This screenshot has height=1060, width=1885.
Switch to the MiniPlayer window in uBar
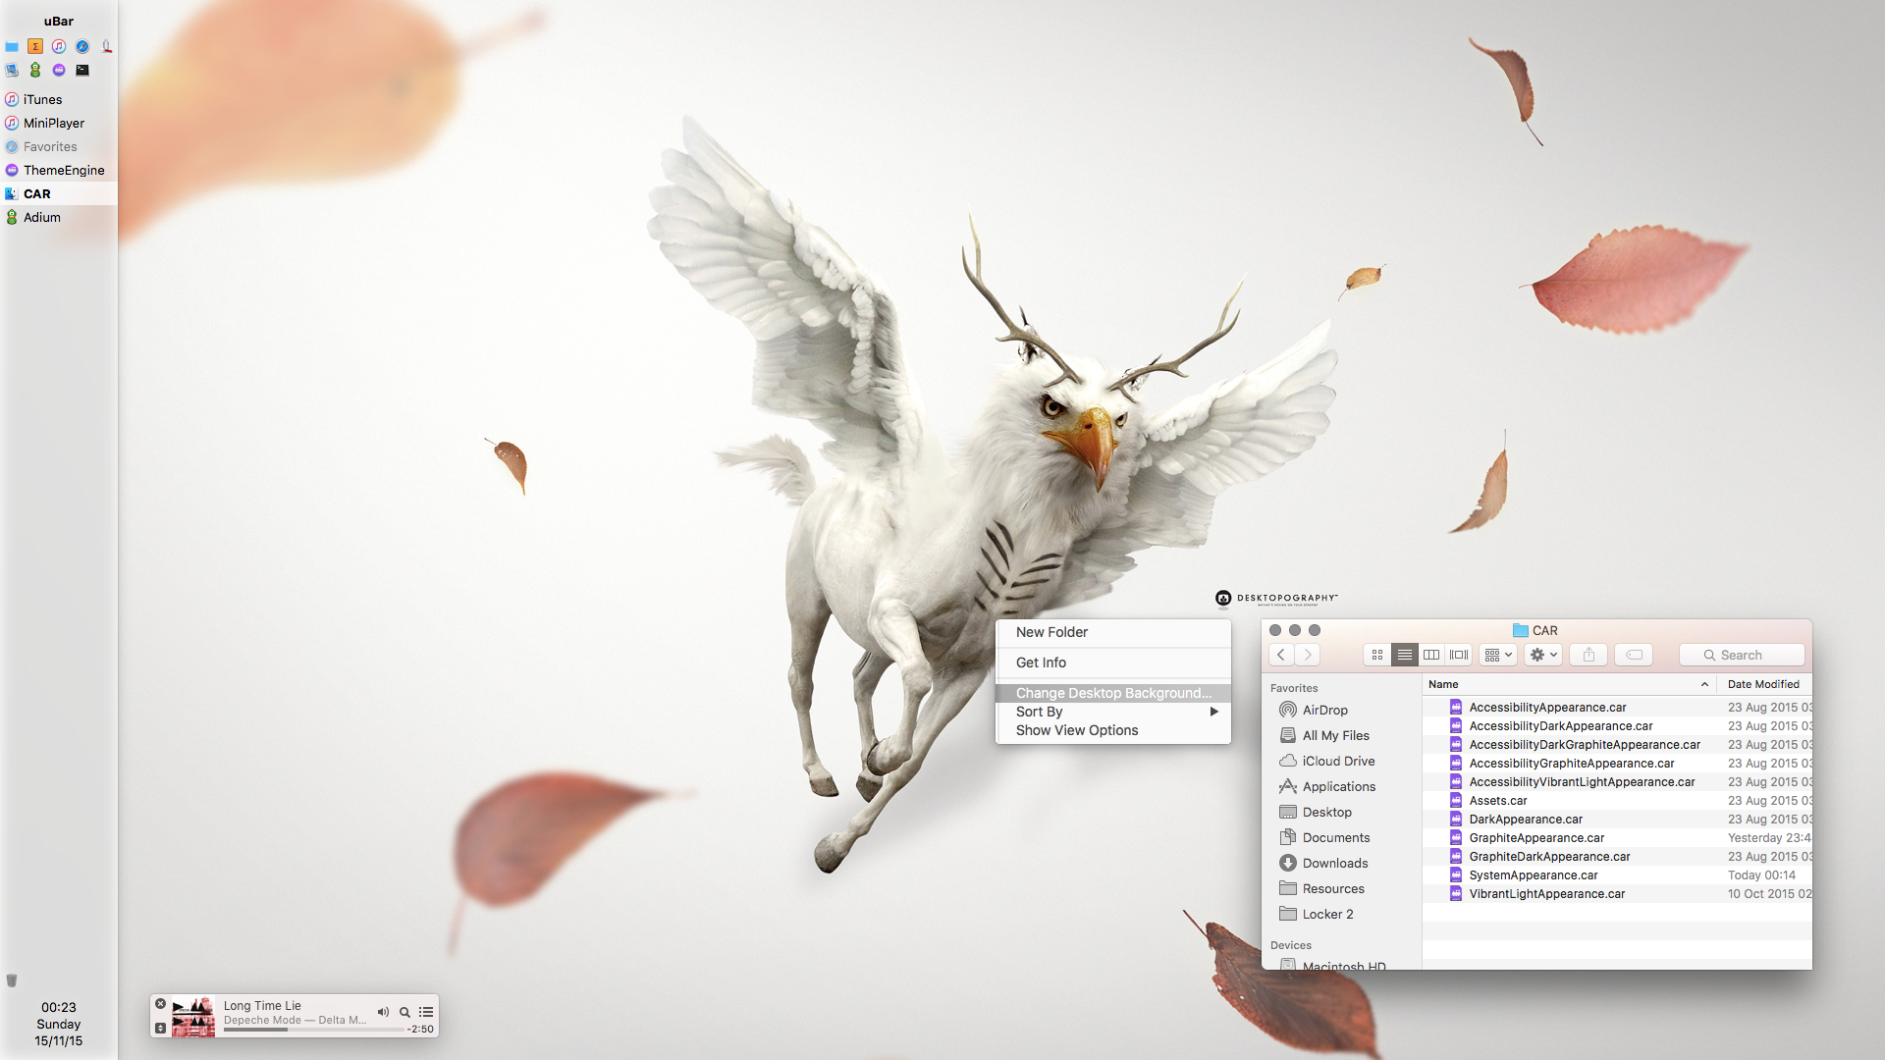[59, 123]
